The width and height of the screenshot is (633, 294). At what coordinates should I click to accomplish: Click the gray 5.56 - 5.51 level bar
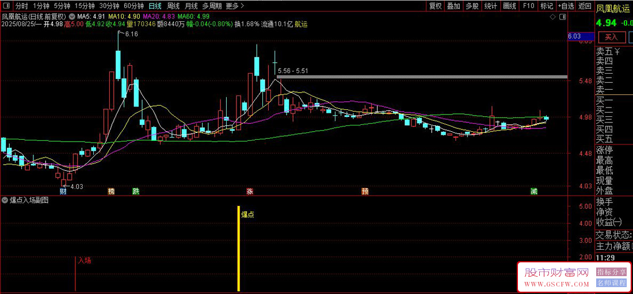click(x=421, y=77)
